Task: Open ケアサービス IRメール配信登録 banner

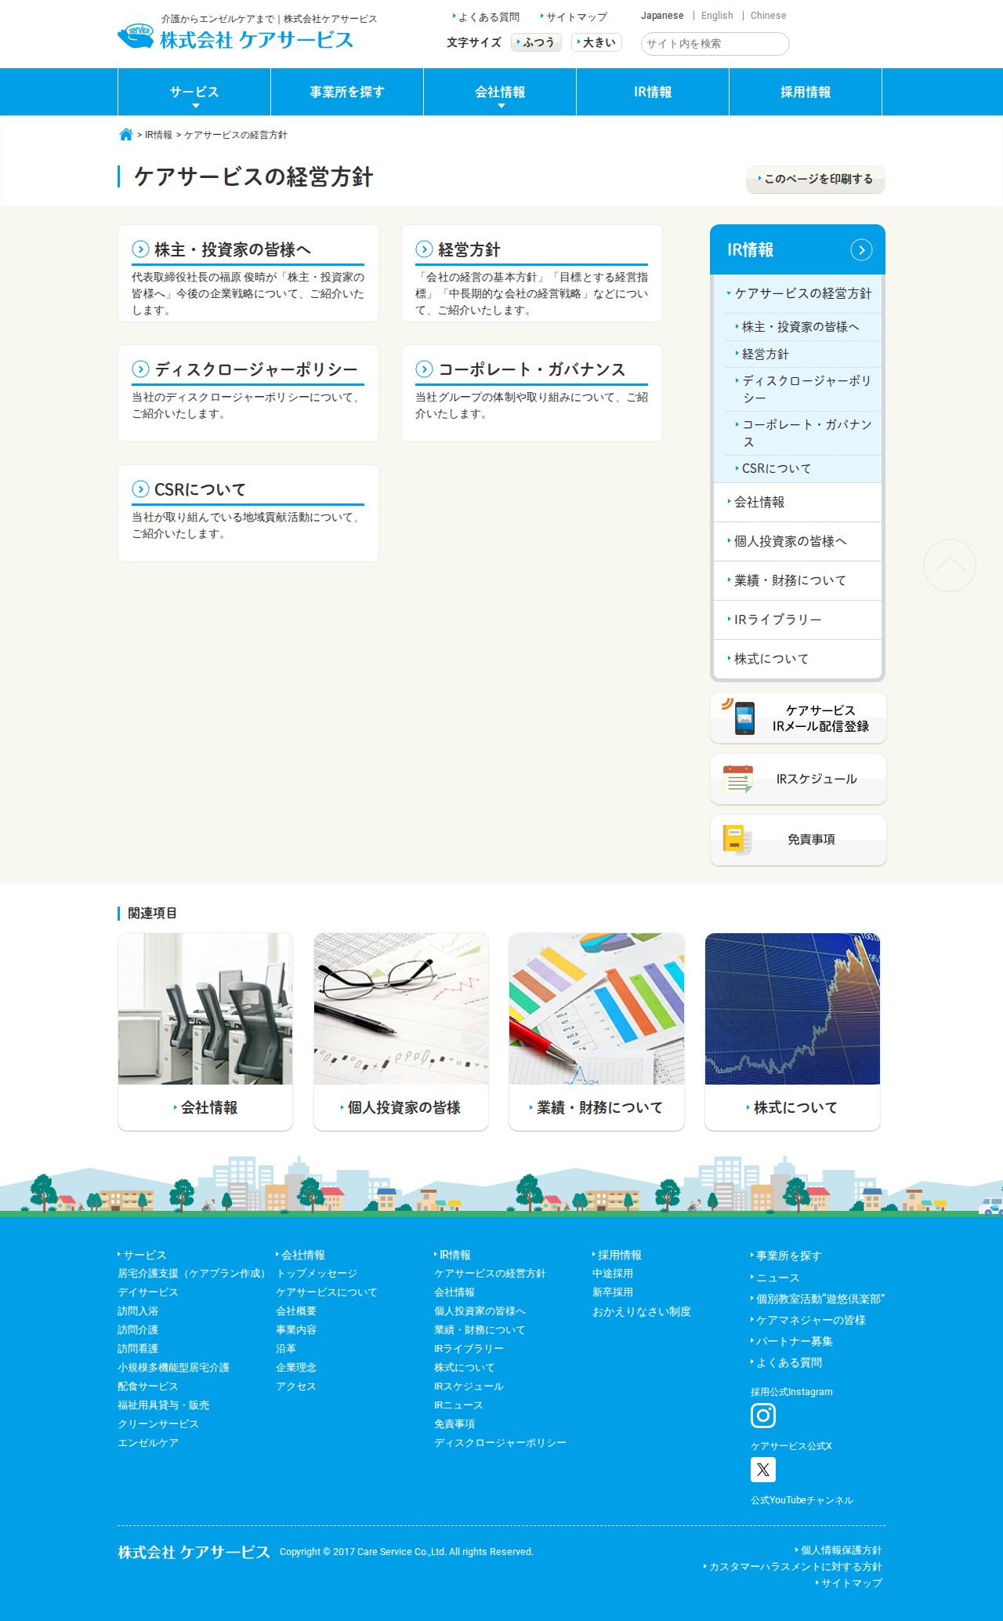Action: pyautogui.click(x=798, y=718)
